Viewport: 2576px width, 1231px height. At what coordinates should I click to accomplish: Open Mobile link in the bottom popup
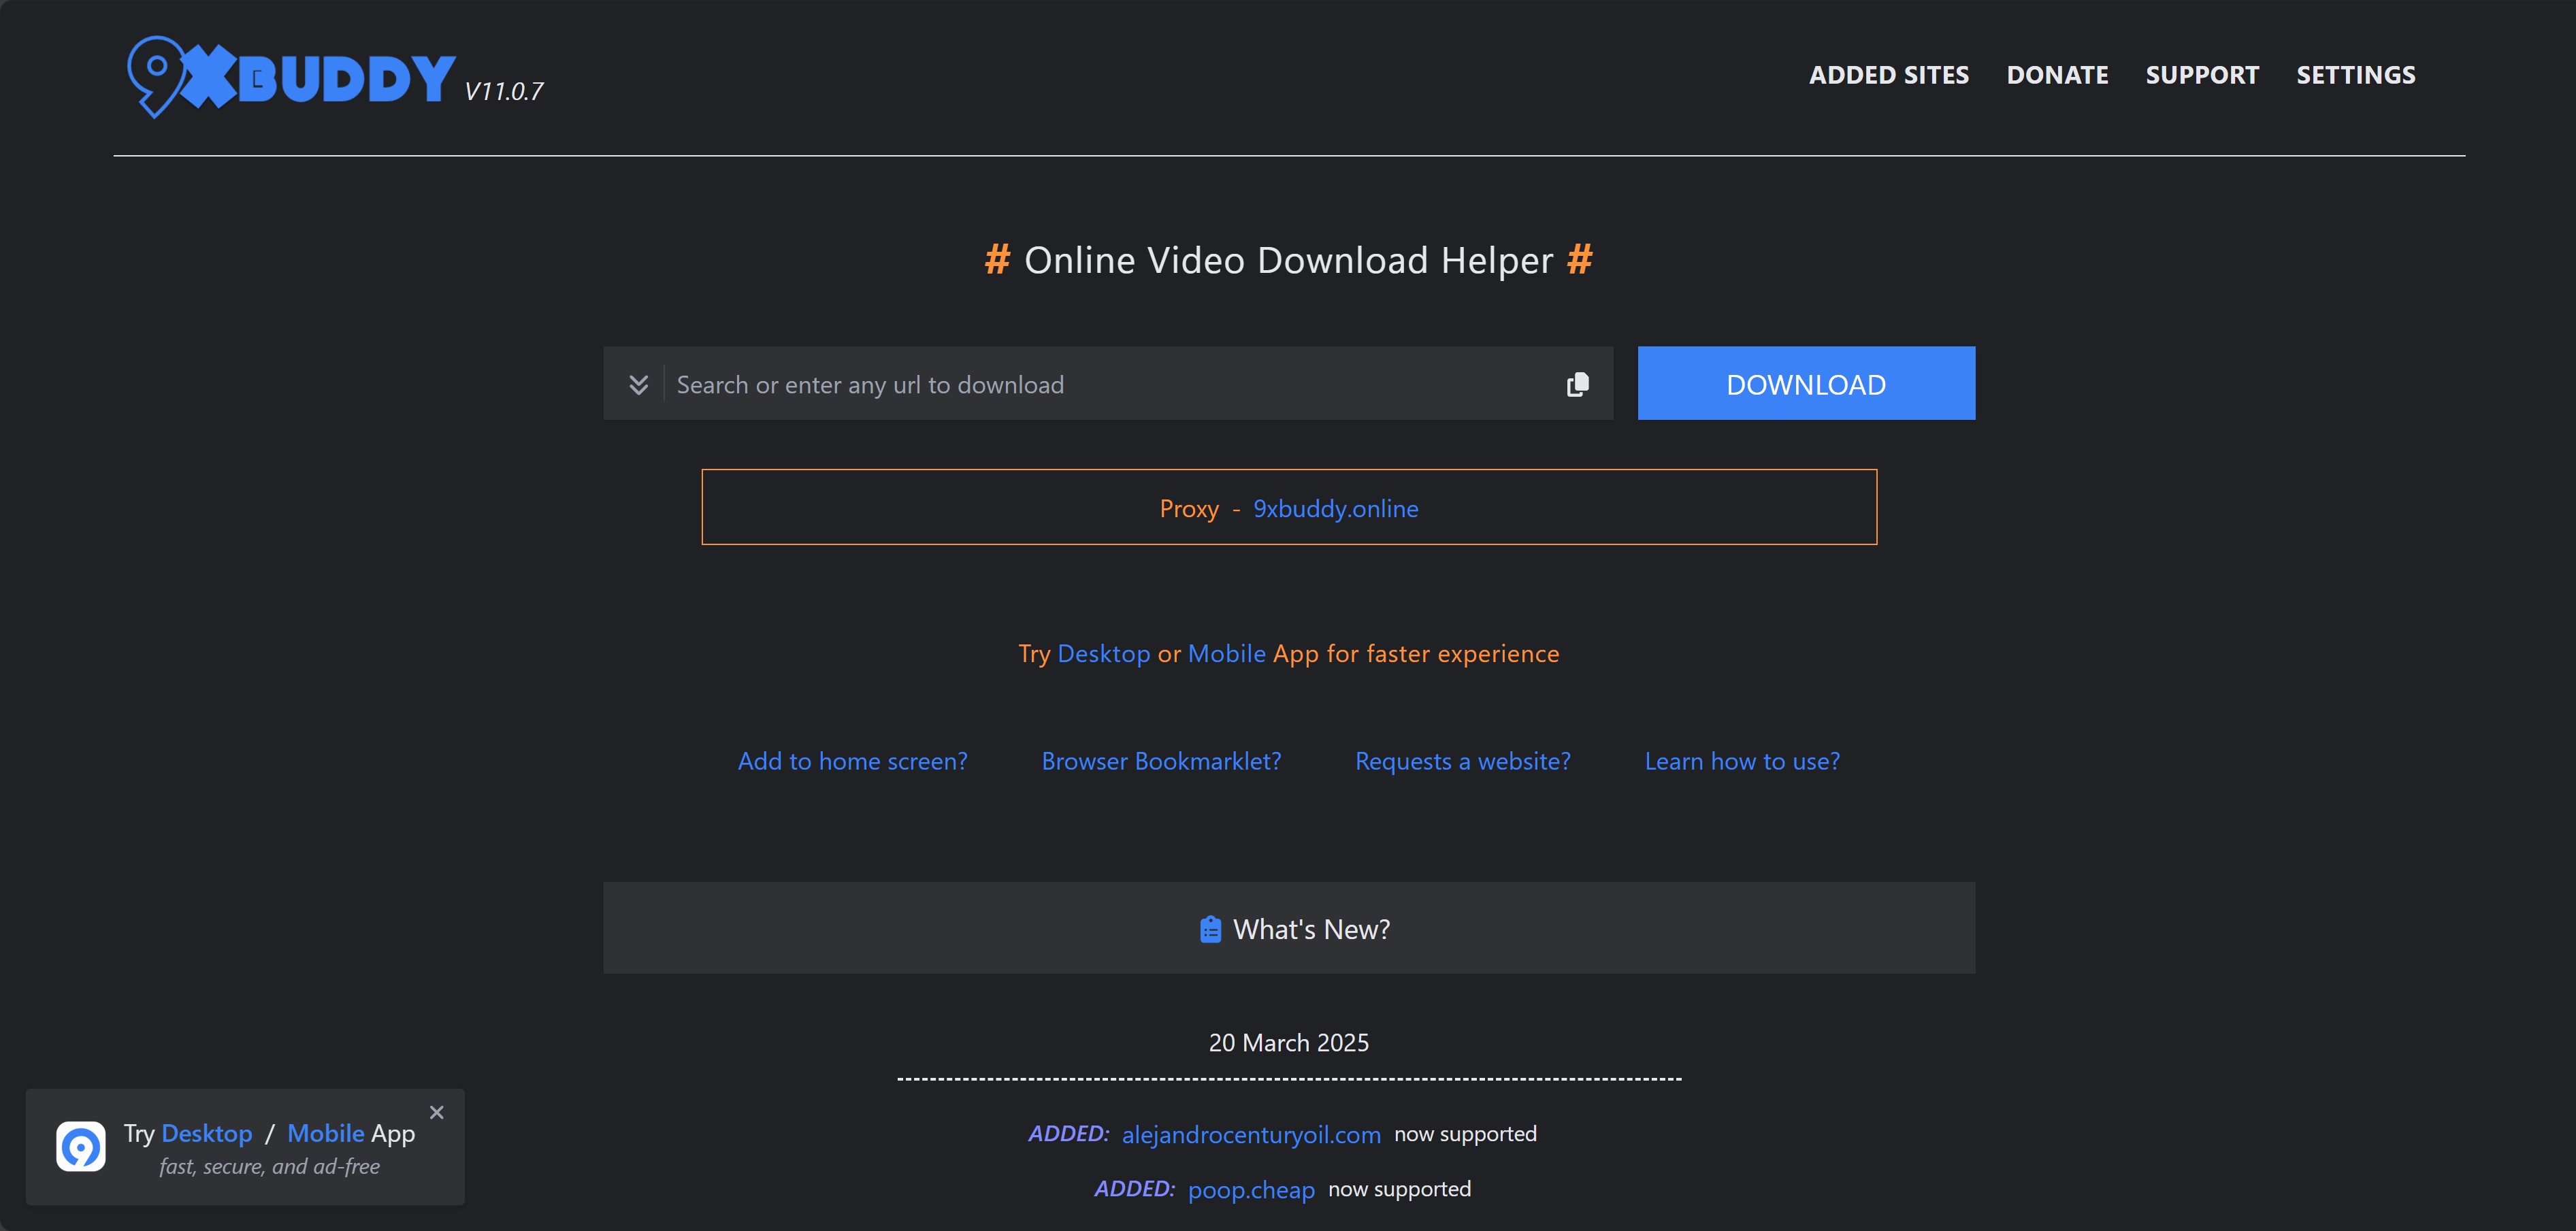coord(325,1133)
